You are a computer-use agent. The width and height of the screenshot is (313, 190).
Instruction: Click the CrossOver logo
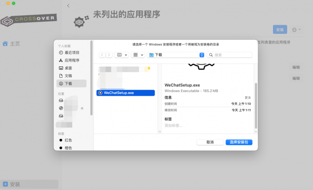click(29, 20)
